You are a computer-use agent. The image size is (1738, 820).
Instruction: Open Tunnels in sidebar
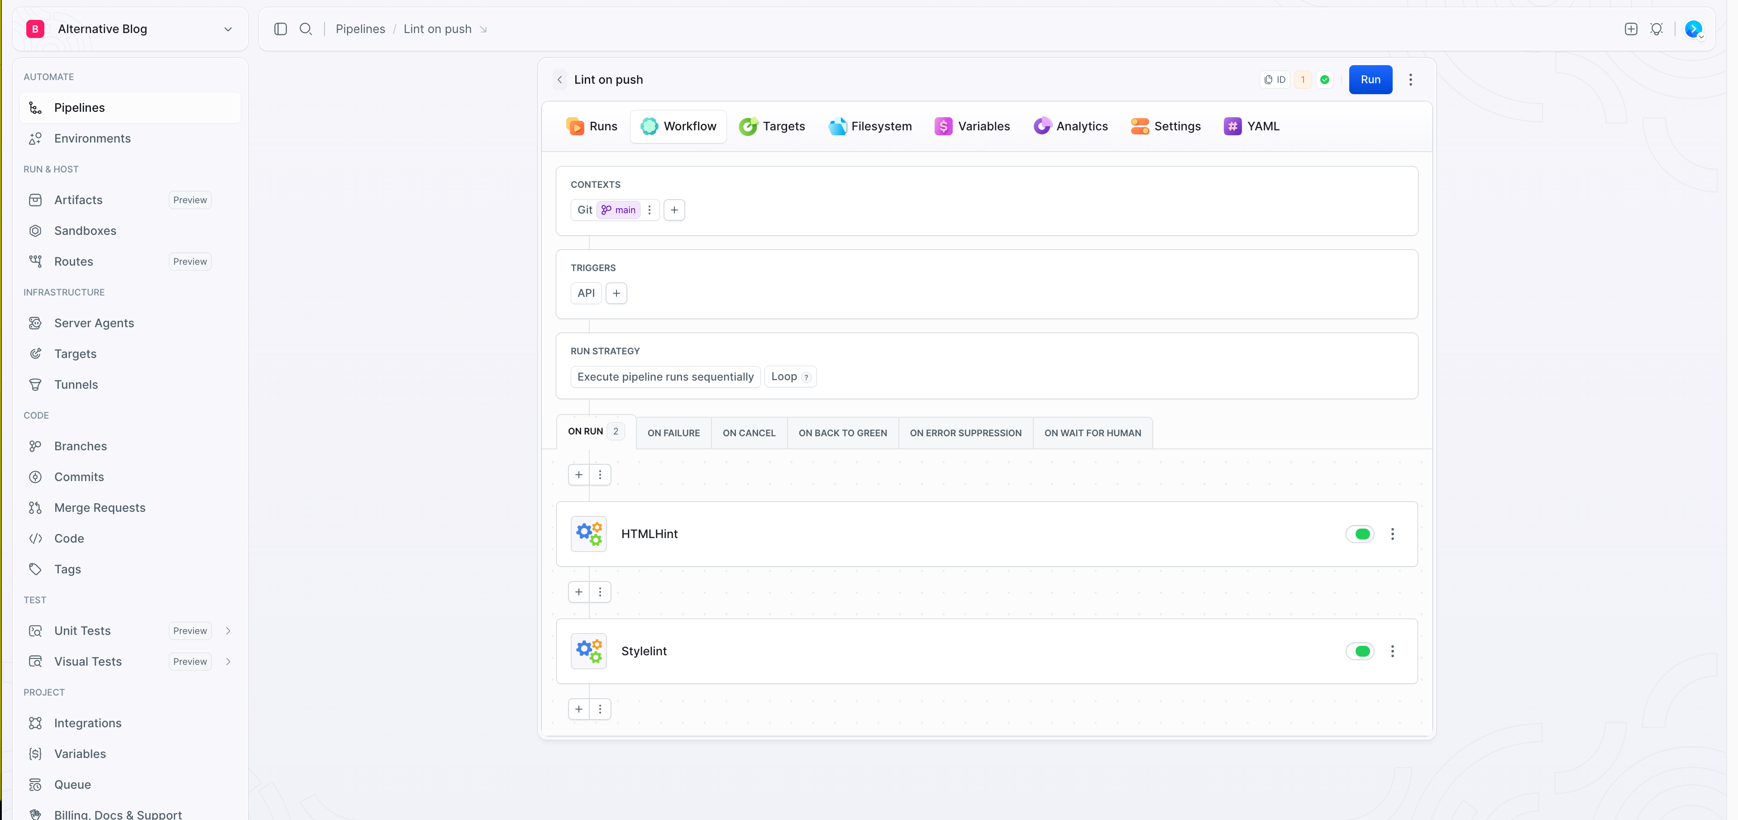click(130, 385)
